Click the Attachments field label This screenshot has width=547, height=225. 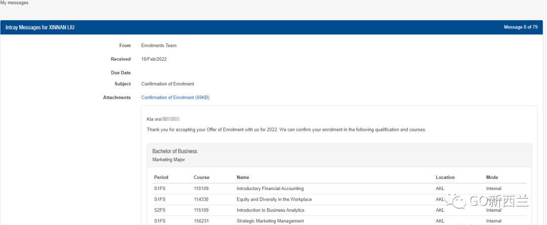[117, 98]
